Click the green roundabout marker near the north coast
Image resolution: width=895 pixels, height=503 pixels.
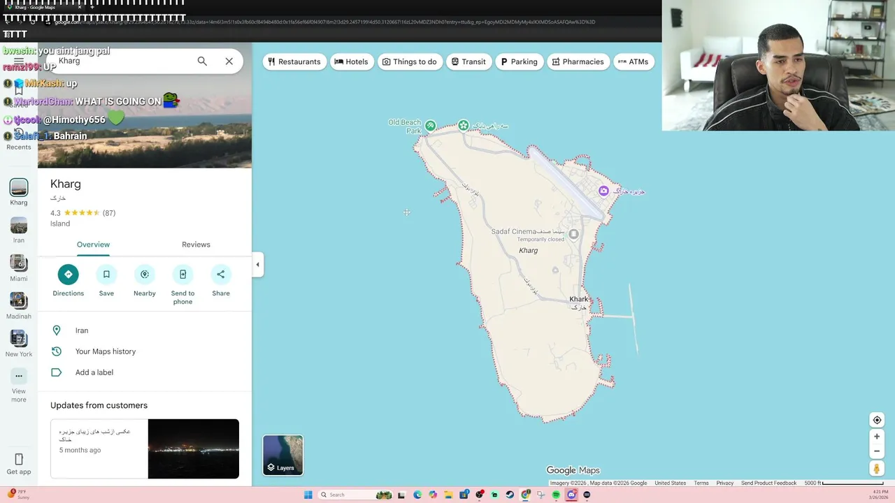tap(463, 125)
